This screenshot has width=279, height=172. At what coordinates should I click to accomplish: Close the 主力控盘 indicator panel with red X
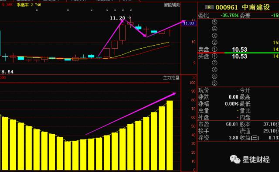point(194,78)
